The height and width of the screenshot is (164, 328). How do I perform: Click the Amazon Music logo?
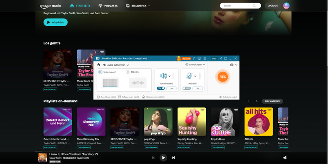(50, 6)
